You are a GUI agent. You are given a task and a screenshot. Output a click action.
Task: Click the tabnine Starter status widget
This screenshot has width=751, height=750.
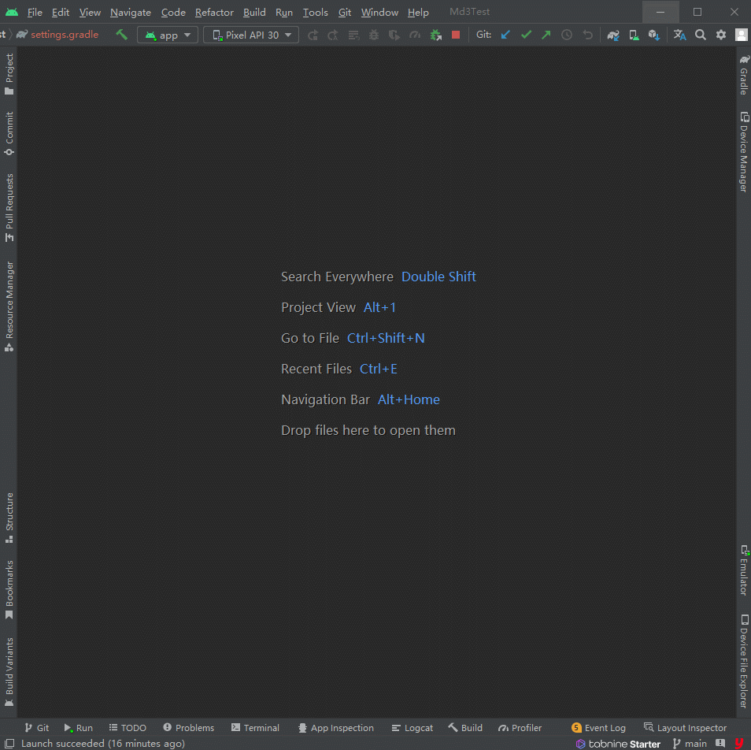click(x=618, y=744)
